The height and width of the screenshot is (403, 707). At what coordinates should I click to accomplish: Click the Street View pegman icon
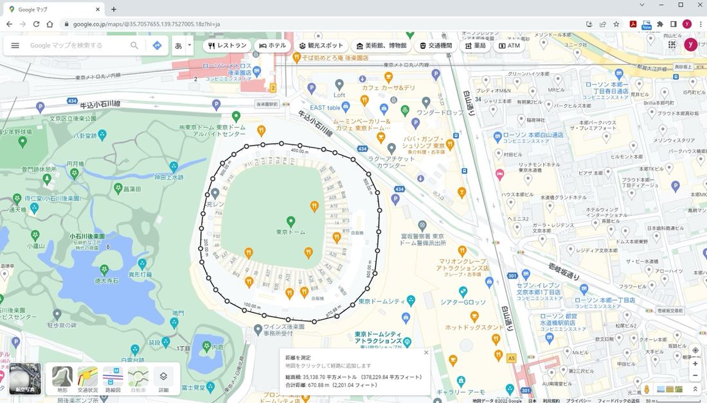pos(647,389)
